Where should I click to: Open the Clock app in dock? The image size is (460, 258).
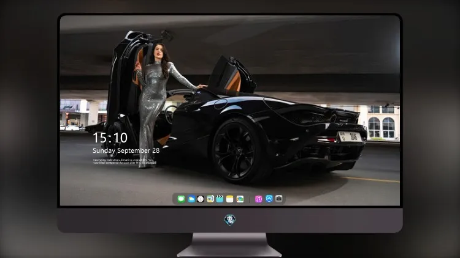[x=201, y=199]
